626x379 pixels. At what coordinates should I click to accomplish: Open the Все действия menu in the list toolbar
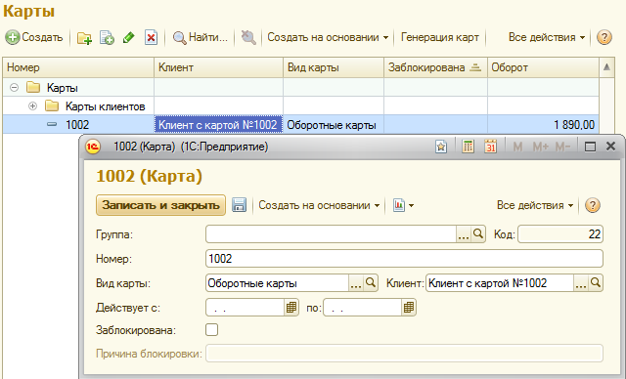tap(546, 37)
